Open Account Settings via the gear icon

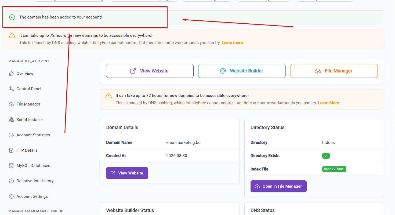point(11,196)
